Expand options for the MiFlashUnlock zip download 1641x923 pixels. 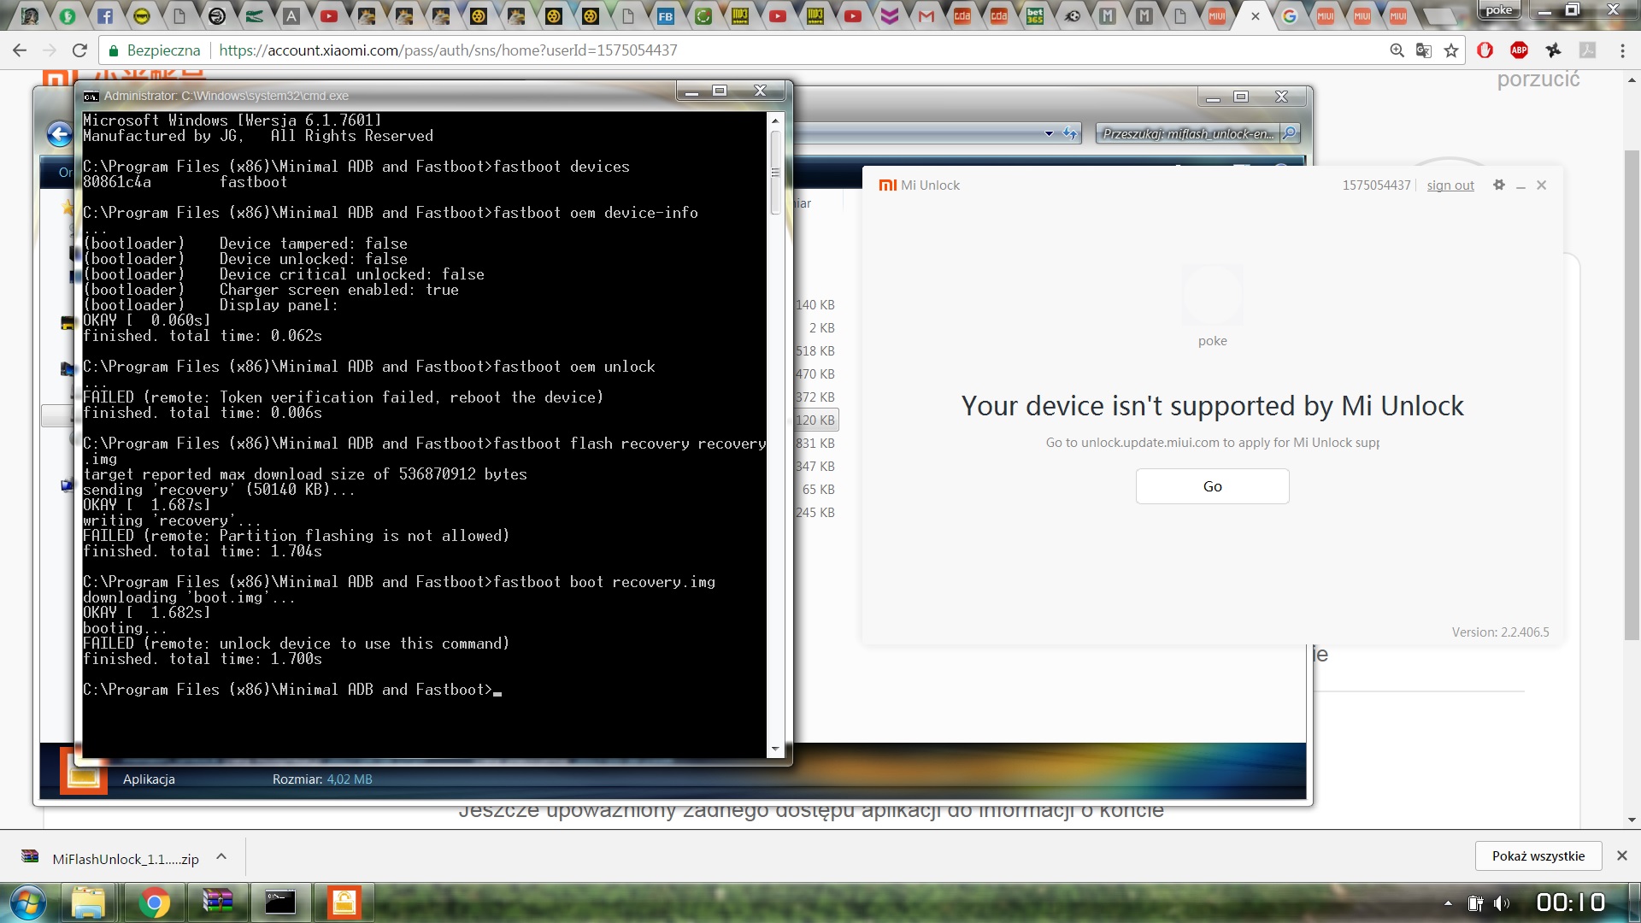pyautogui.click(x=221, y=856)
